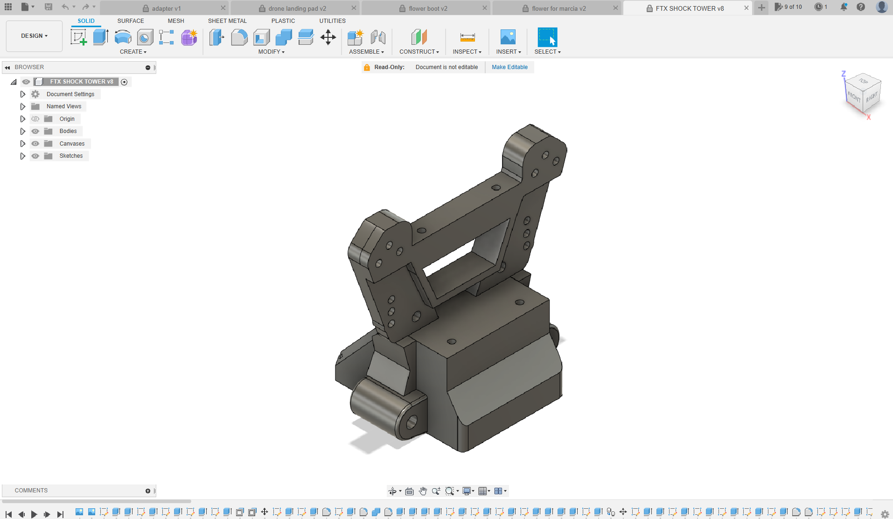Expand the Canvases node
This screenshot has height=519, width=893.
tap(22, 144)
